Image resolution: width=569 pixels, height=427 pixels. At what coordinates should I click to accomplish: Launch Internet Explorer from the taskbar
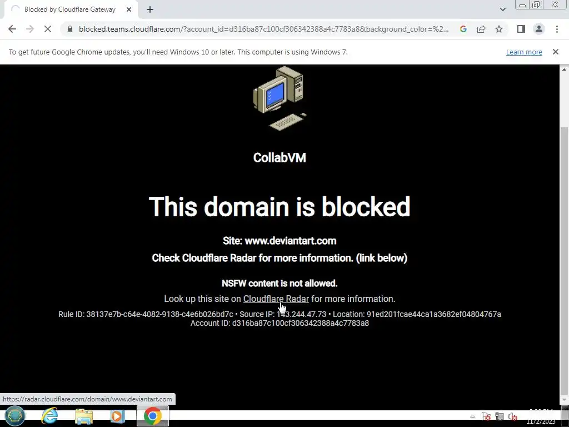(x=49, y=416)
